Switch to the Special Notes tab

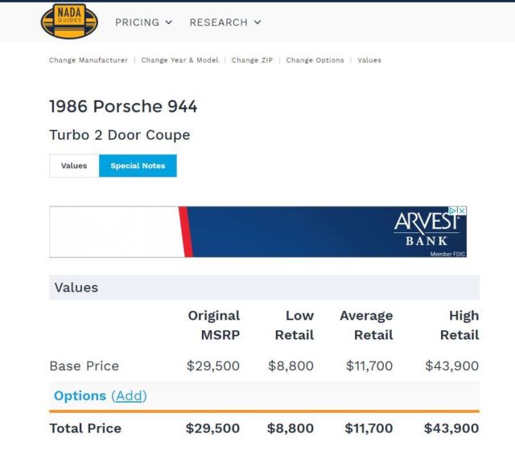[138, 166]
